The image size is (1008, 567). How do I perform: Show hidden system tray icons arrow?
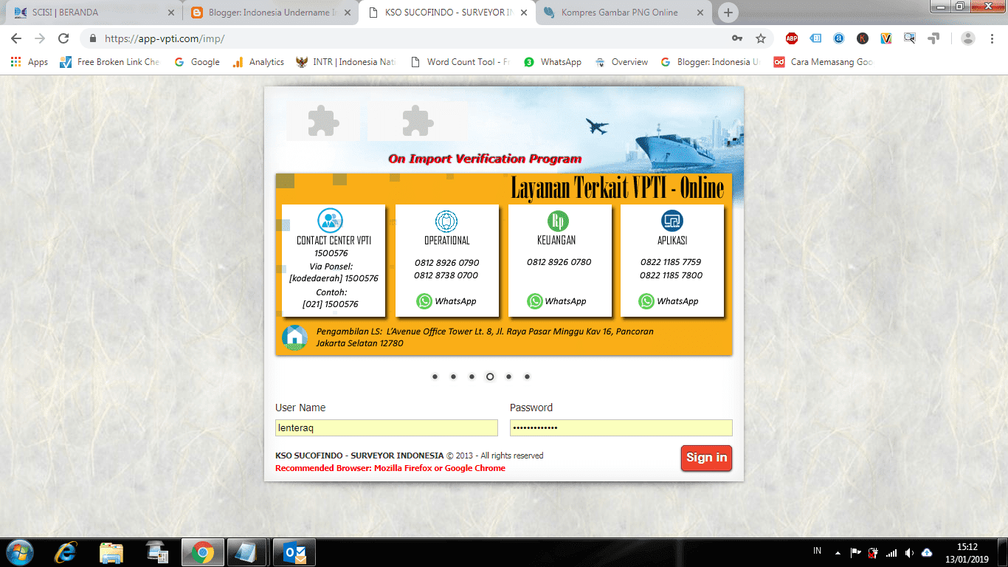[838, 552]
